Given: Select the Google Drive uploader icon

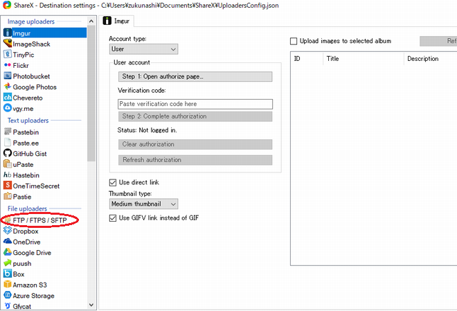Looking at the screenshot, I should click(x=8, y=252).
